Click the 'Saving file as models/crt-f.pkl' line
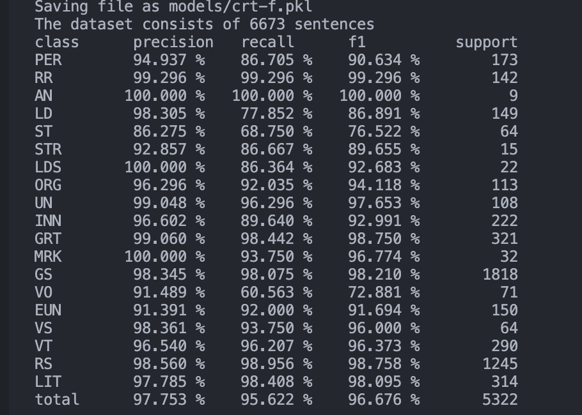This screenshot has height=415, width=582. click(173, 6)
